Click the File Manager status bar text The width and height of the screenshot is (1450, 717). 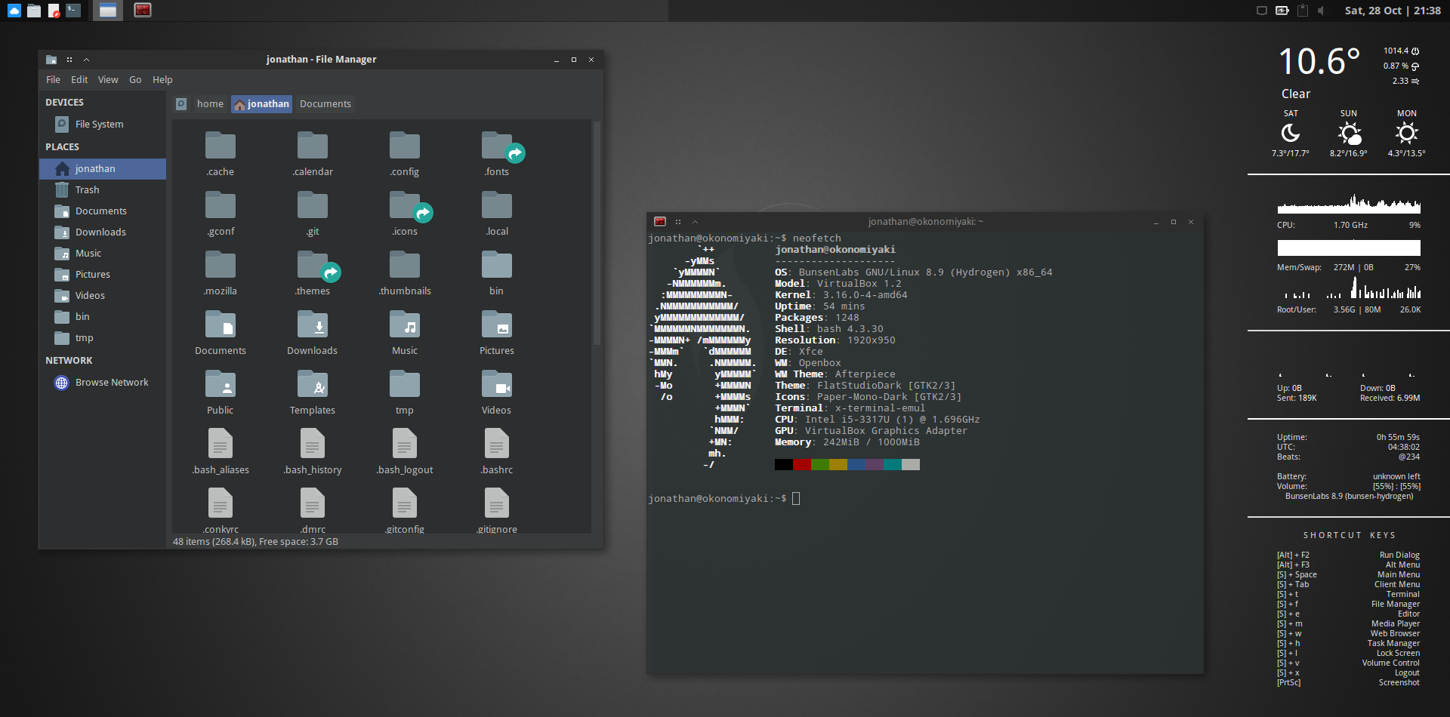coord(255,542)
